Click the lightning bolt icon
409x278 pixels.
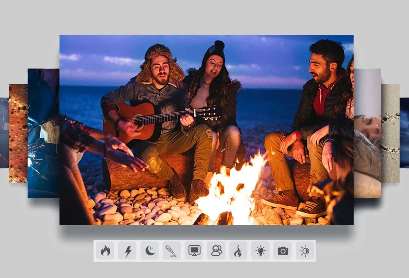click(127, 251)
